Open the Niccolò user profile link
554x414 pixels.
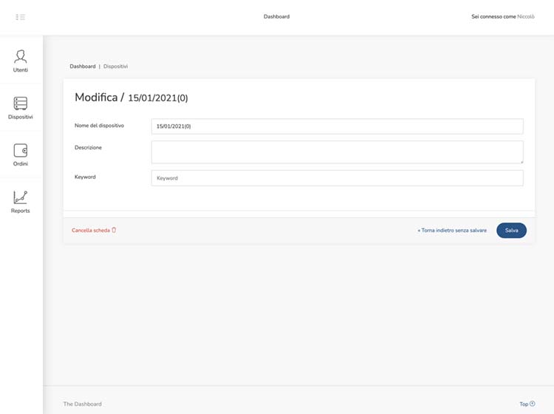[x=526, y=16]
